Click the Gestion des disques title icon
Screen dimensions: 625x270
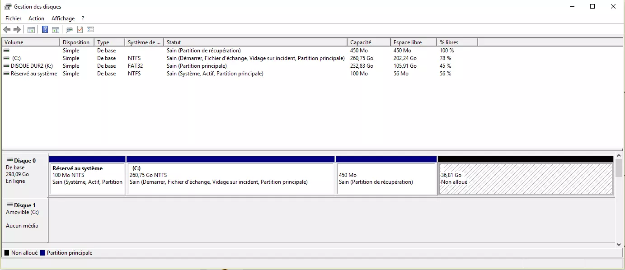(x=8, y=7)
